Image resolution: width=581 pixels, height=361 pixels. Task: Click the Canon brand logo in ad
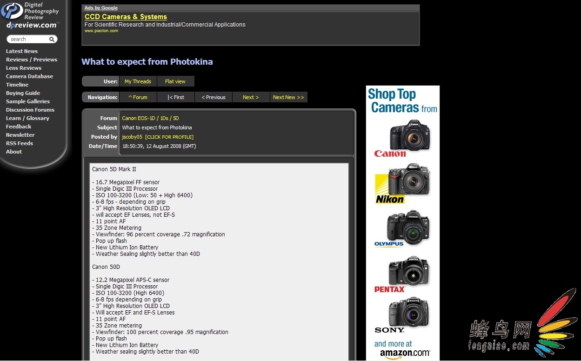[390, 154]
